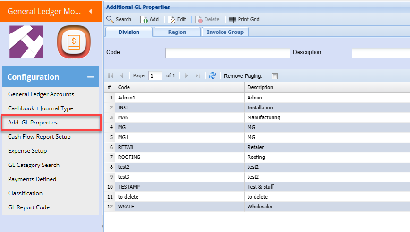This screenshot has width=410, height=232.
Task: Open the Cash Flow Report Setup link
Action: coord(39,137)
